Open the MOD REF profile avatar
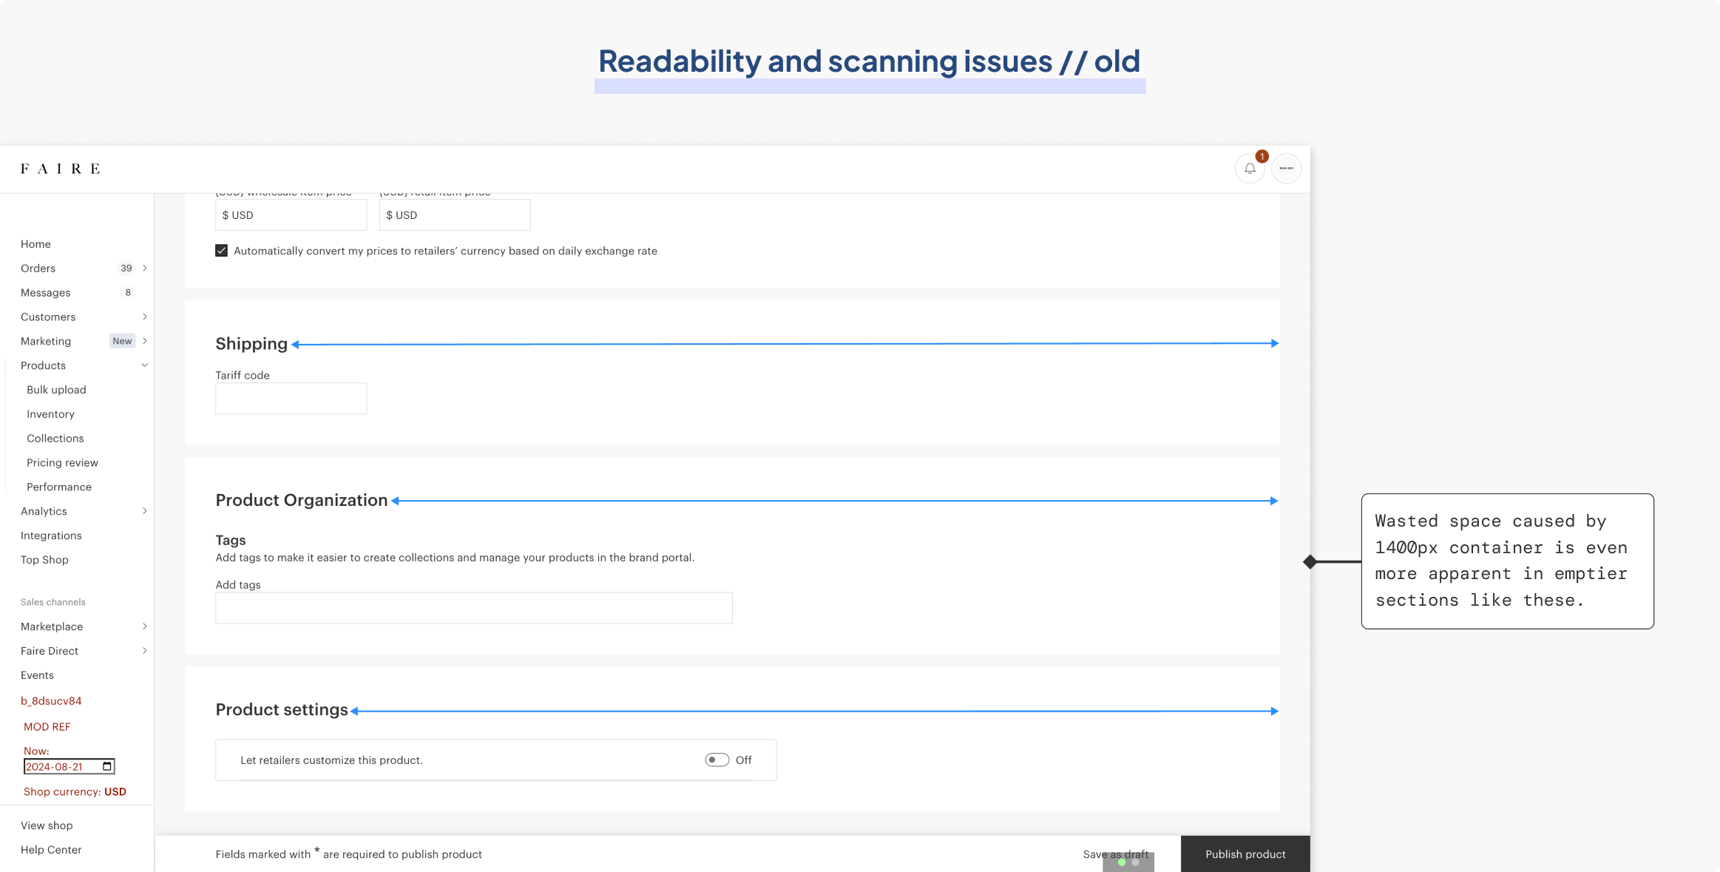The height and width of the screenshot is (872, 1720). tap(1286, 169)
